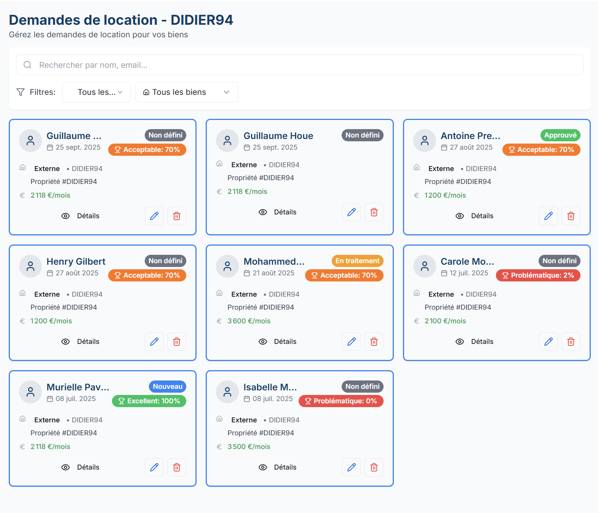This screenshot has width=598, height=513.
Task: Click the 'En traitement' status badge
Action: [357, 261]
